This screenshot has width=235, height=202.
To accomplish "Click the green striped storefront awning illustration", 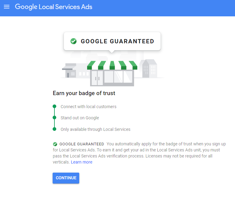I will click(112, 65).
